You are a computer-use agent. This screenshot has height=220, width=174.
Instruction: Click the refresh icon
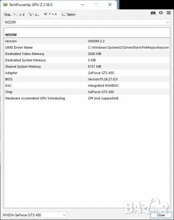(x=161, y=13)
